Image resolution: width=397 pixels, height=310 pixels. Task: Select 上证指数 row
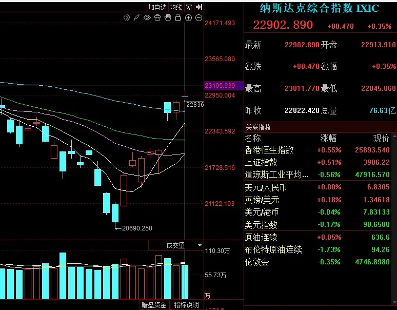pos(317,162)
